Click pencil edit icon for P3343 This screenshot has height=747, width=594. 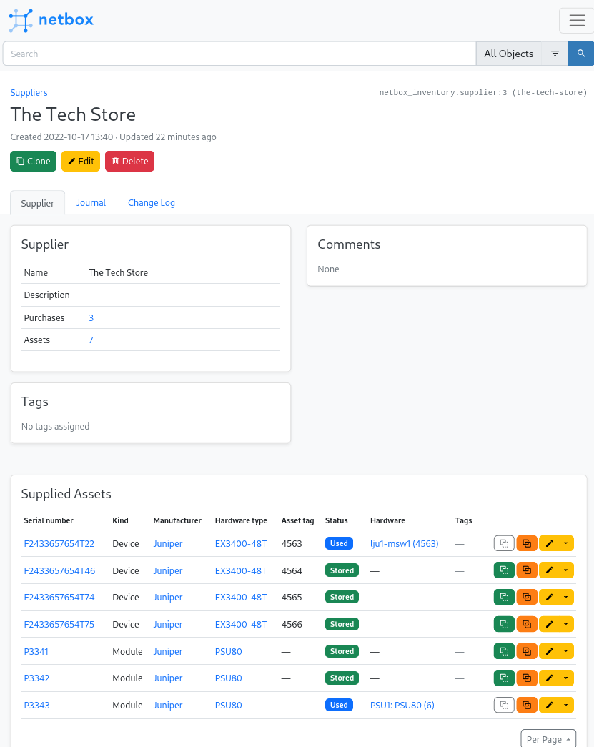point(549,705)
